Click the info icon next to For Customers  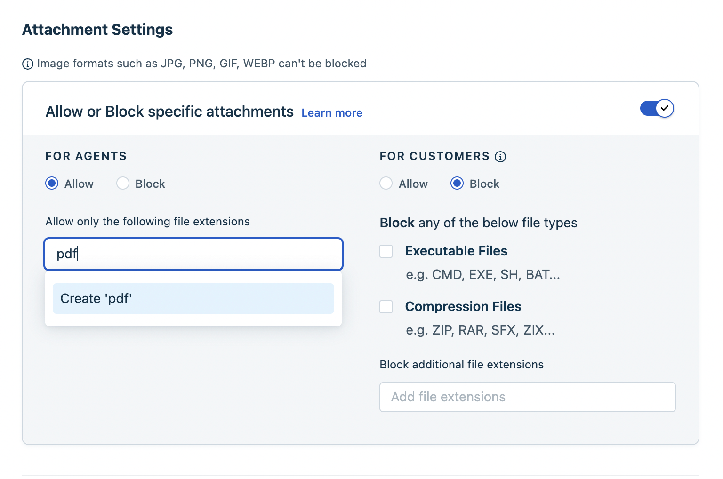point(500,157)
